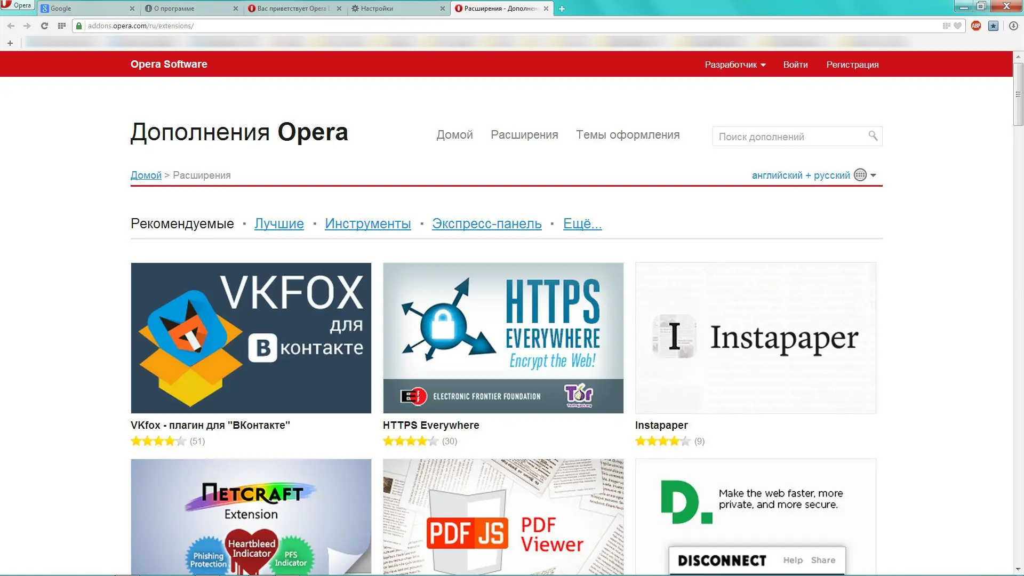Open Speed Dial grid button near reload
The width and height of the screenshot is (1024, 576).
click(62, 26)
